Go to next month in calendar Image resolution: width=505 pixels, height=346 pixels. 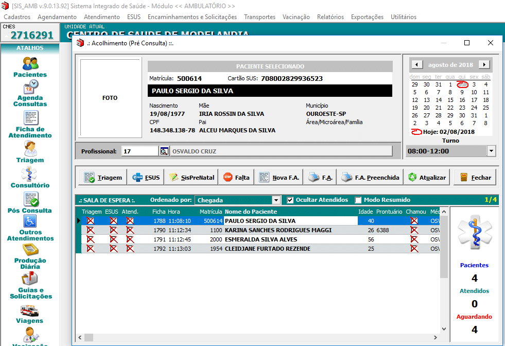coord(483,65)
